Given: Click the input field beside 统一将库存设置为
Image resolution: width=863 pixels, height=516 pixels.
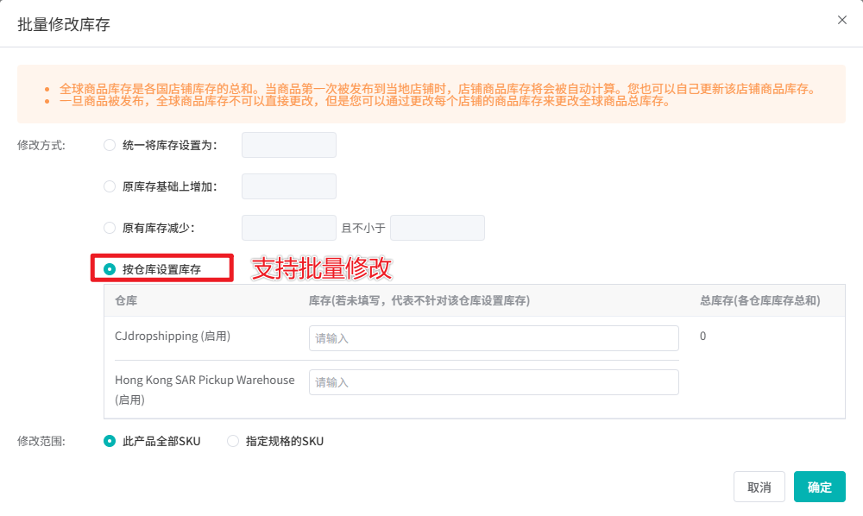Looking at the screenshot, I should (289, 145).
